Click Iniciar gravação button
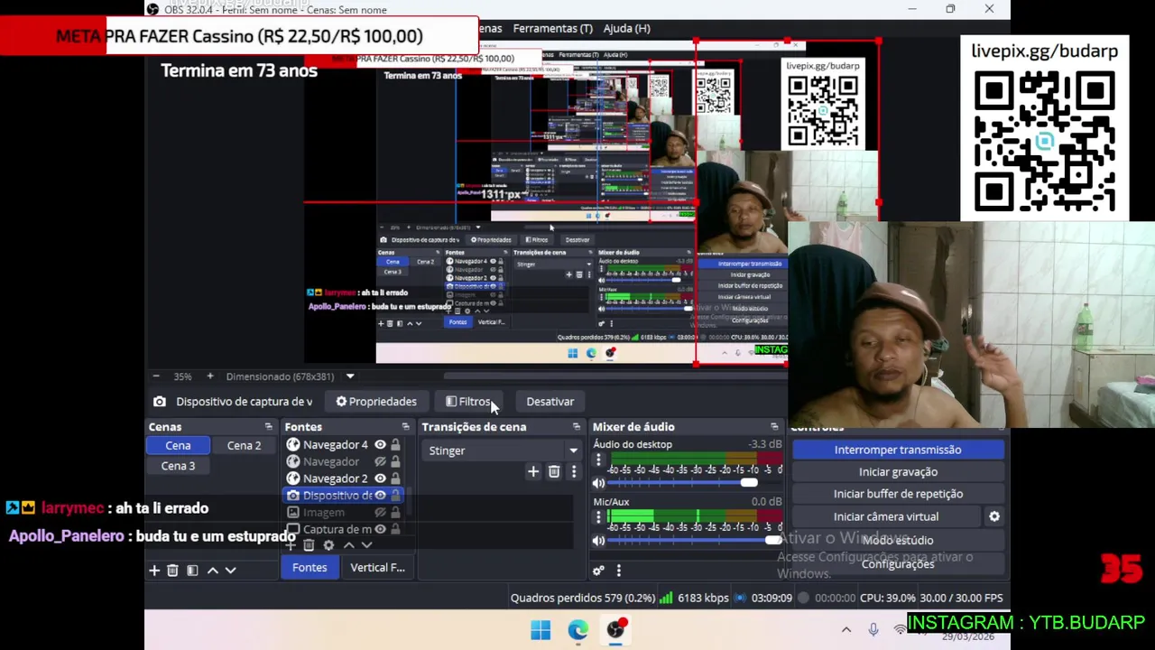Image resolution: width=1155 pixels, height=650 pixels. click(x=898, y=472)
